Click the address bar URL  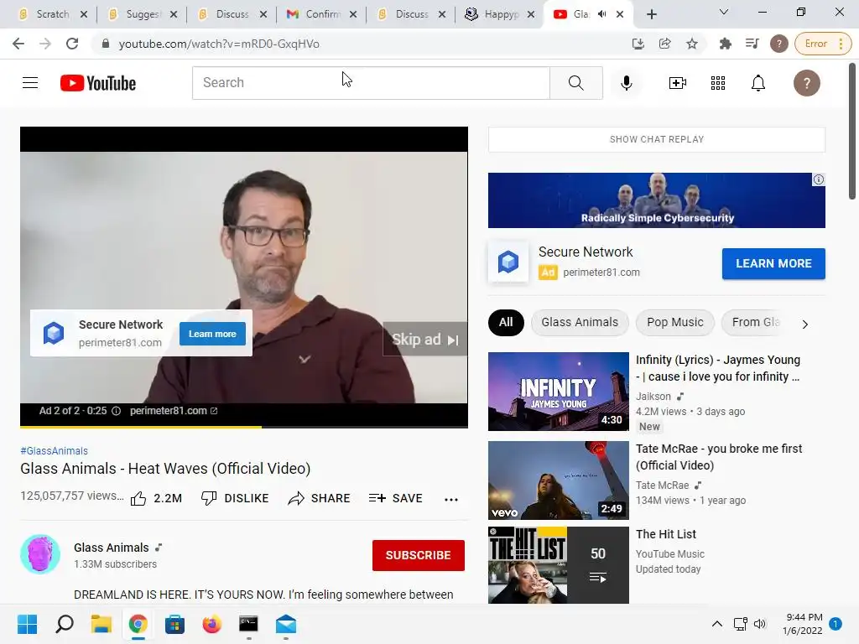pos(219,44)
